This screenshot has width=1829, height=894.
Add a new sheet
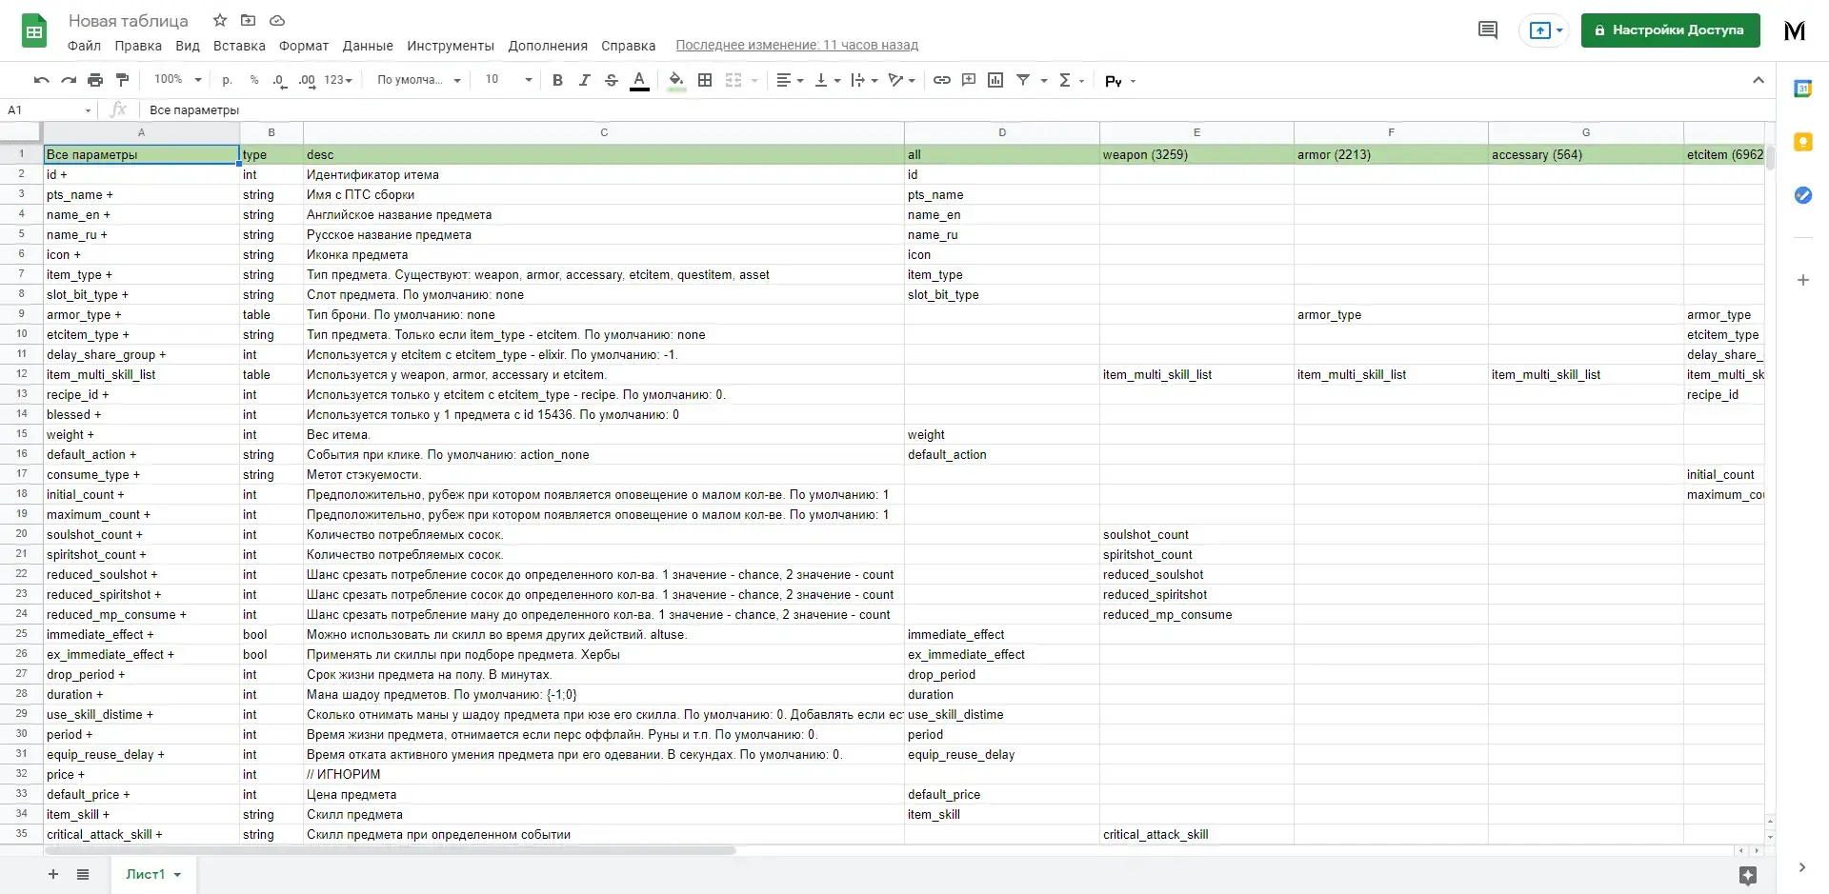(53, 874)
